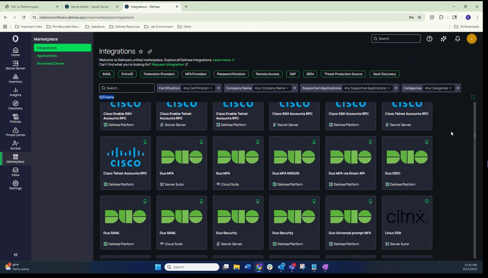Open the notifications bell
Image resolution: width=488 pixels, height=278 pixels.
click(458, 39)
